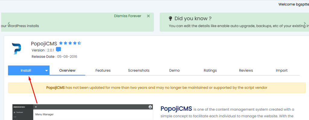Click the Dismiss Forever link
Screen dimensions: 309x120
tap(128, 16)
